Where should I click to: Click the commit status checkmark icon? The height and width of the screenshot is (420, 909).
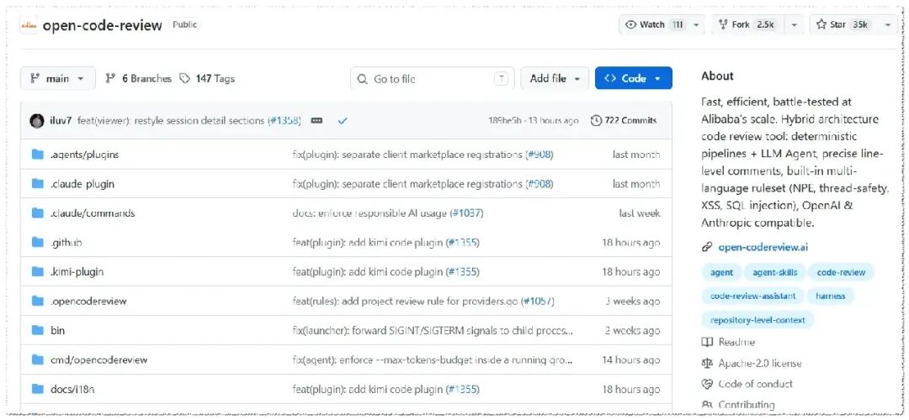(343, 121)
